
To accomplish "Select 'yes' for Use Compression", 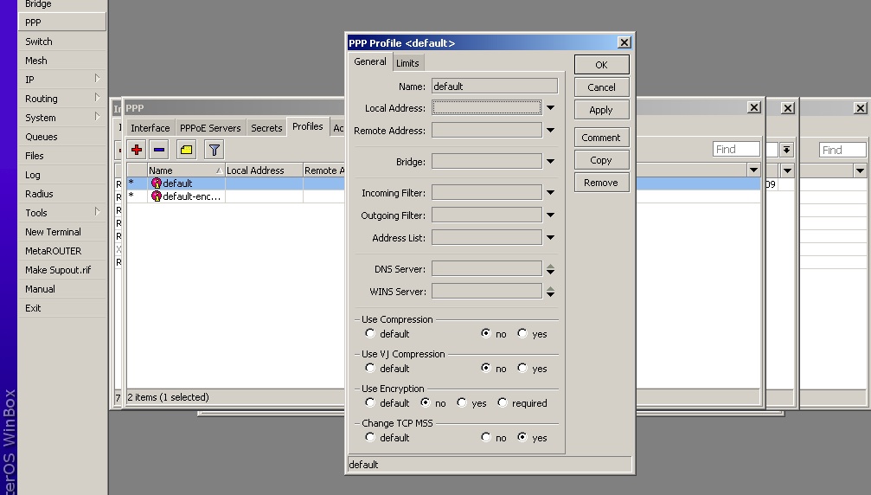I will click(522, 333).
